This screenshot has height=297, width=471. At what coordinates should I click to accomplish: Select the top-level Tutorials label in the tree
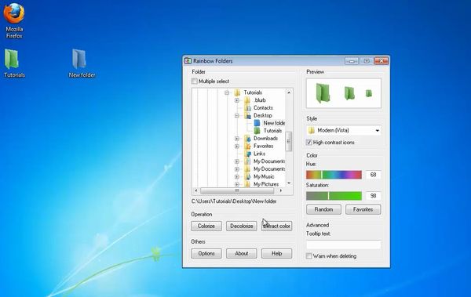pyautogui.click(x=253, y=92)
